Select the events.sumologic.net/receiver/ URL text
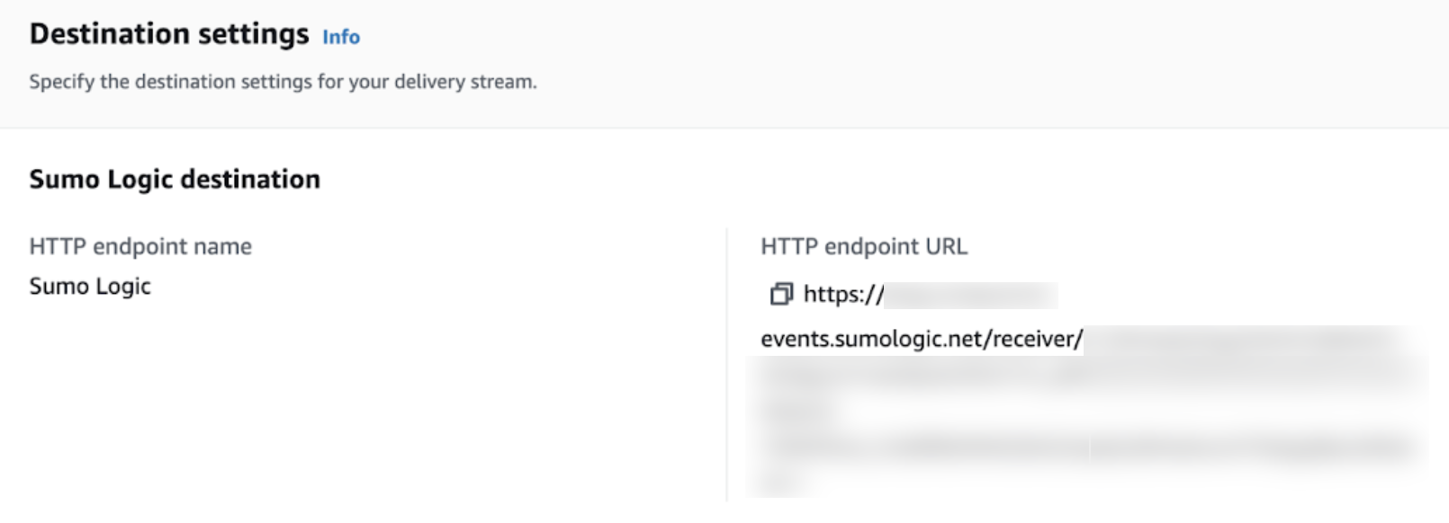1449x523 pixels. click(x=920, y=340)
